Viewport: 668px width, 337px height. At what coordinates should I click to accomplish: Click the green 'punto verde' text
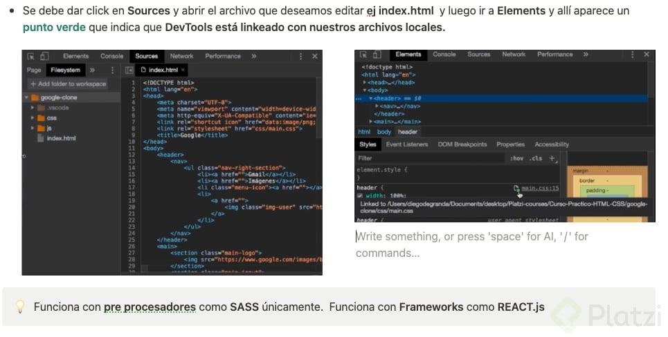54,28
